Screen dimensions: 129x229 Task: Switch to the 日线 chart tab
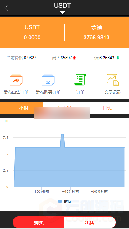pyautogui.click(x=107, y=108)
